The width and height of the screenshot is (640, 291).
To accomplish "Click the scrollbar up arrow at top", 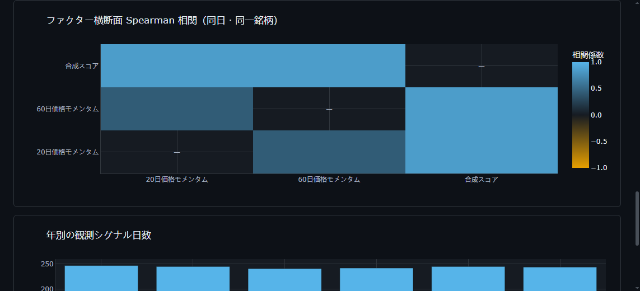I will pyautogui.click(x=637, y=2).
